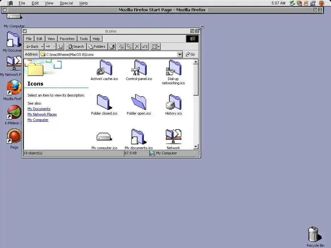This screenshot has height=248, width=331.
Task: Click the Undo toolbar icon
Action: coord(144,46)
